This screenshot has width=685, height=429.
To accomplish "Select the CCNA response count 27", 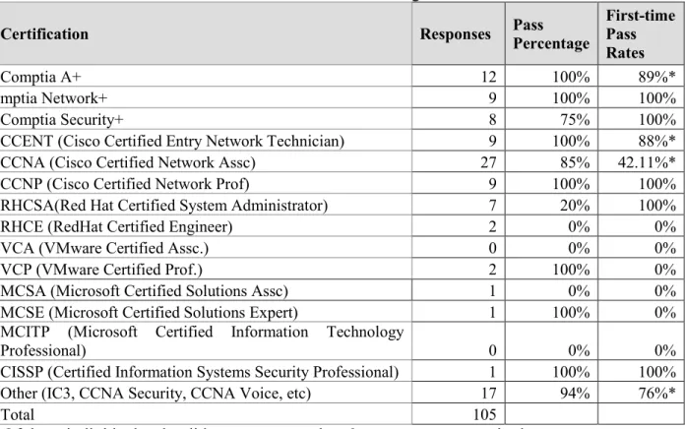I will (488, 162).
